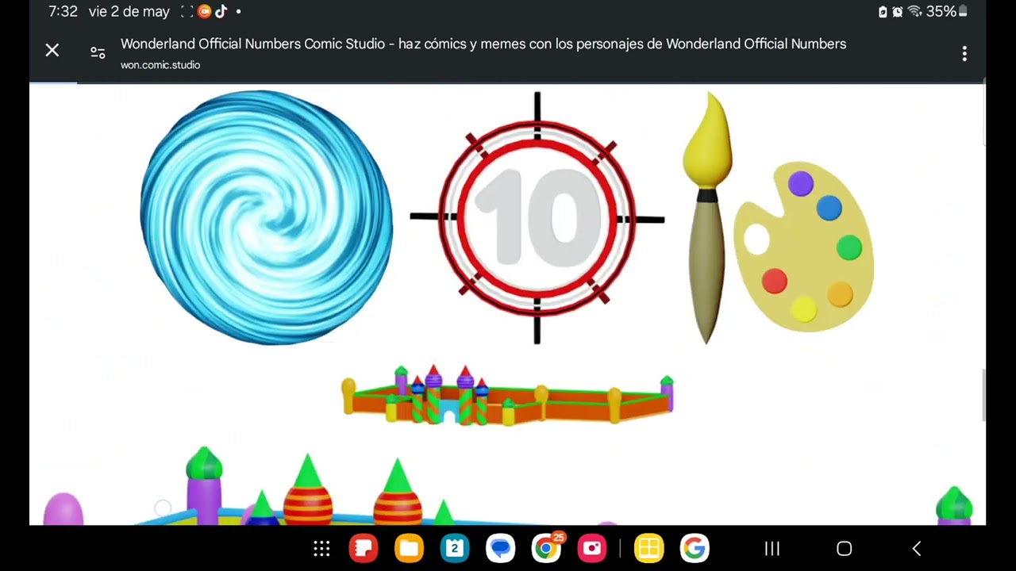
Task: Open the Google app in taskbar
Action: point(695,548)
